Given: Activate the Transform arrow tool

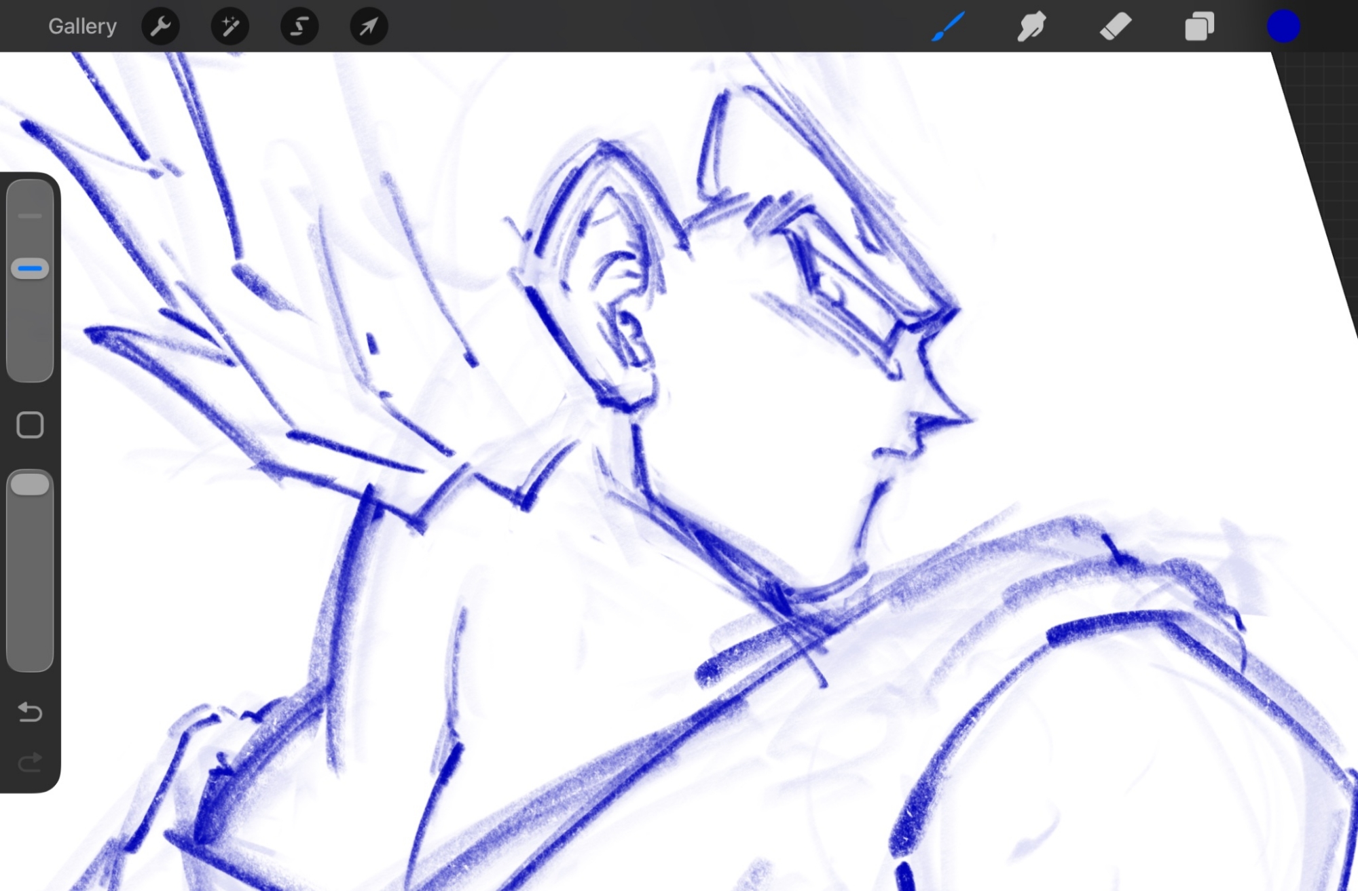Looking at the screenshot, I should coord(369,26).
